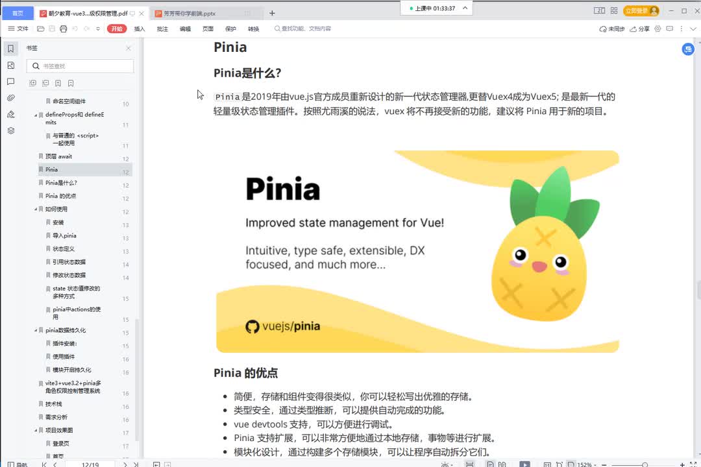The image size is (701, 467).
Task: Collapse the 项目效果图 bookmark node
Action: coord(36,431)
